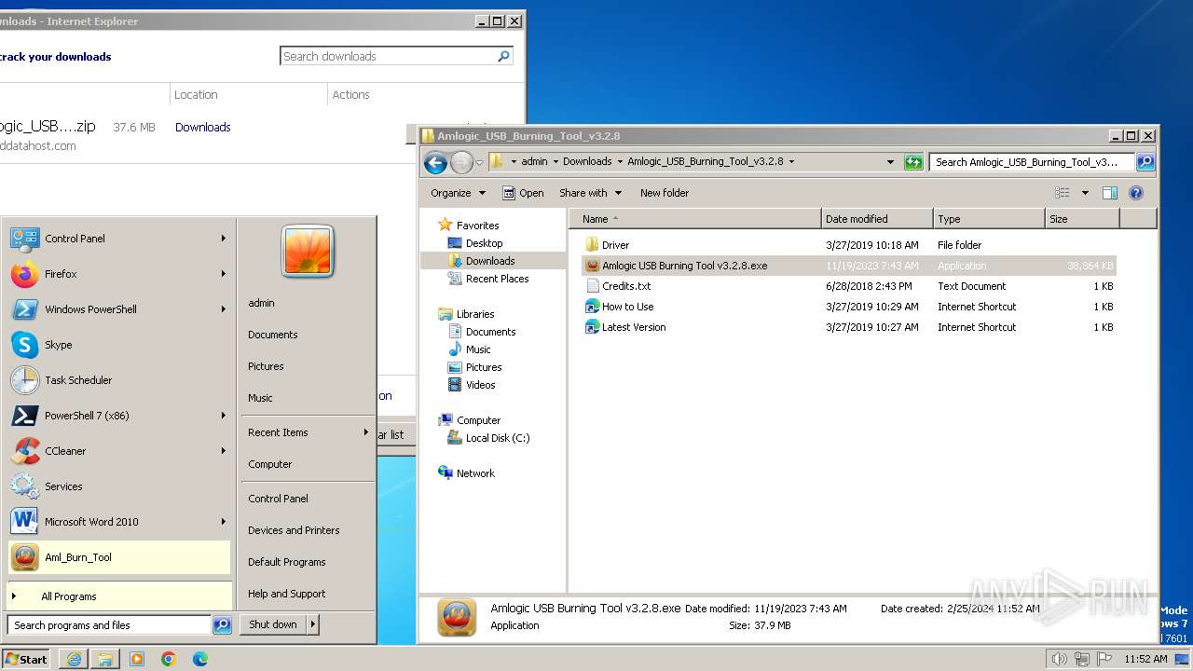Launch Aml_Burn_Tool from Start menu
The width and height of the screenshot is (1193, 671).
[x=118, y=557]
